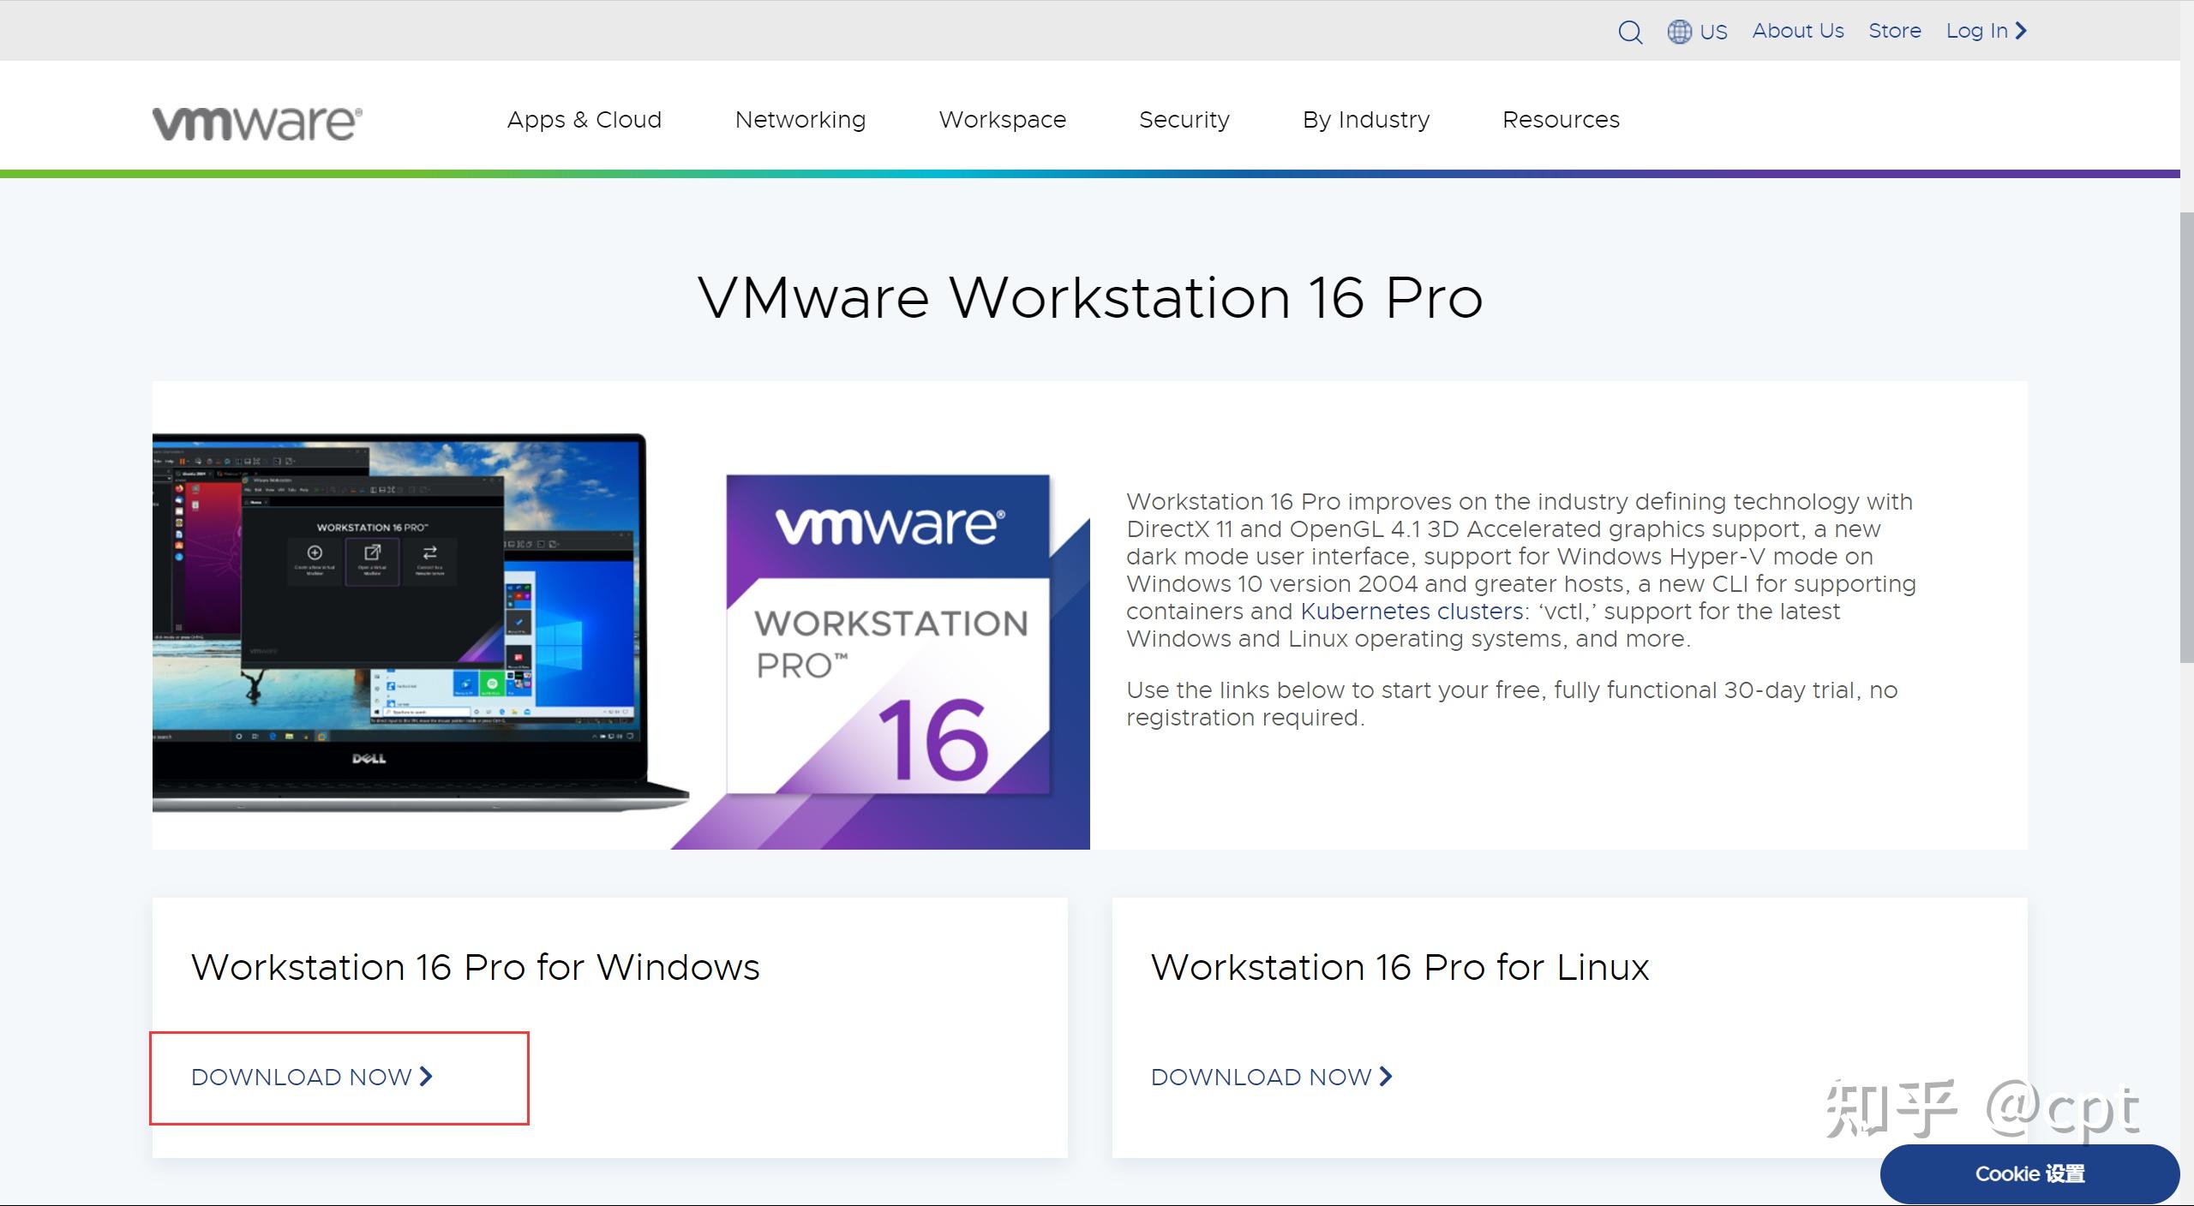Click the Log In chevron arrow
The image size is (2194, 1206).
click(x=2021, y=31)
